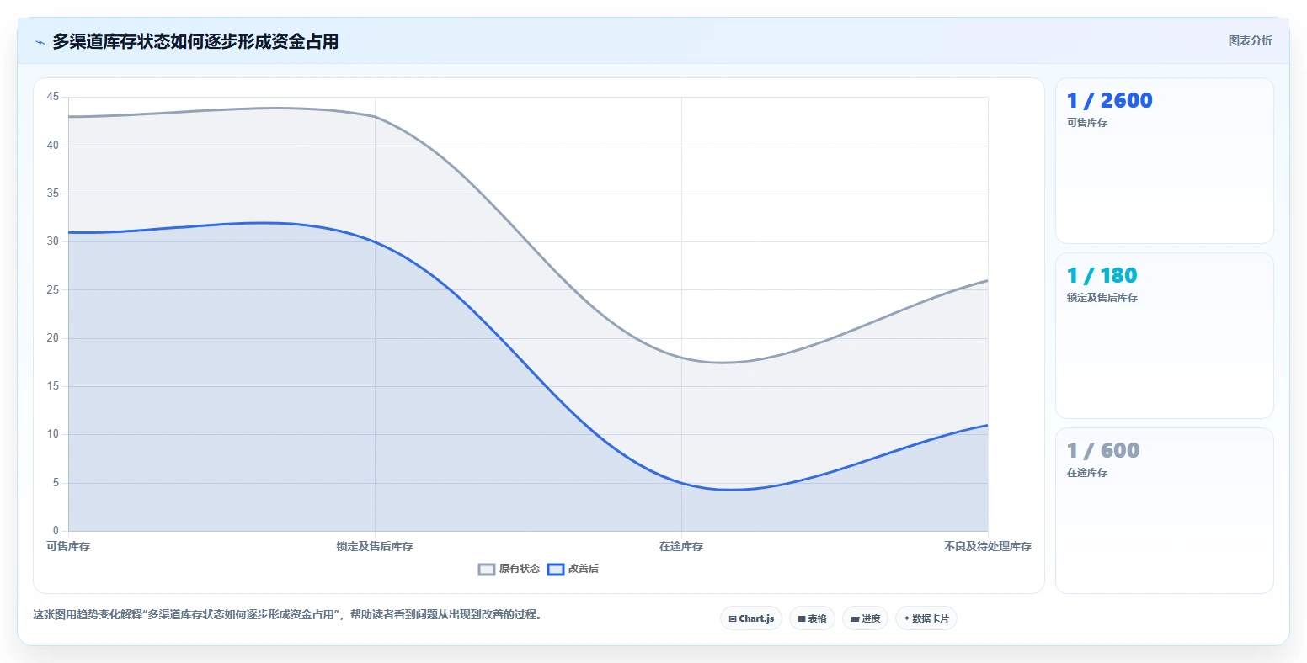This screenshot has height=663, width=1307.
Task: Open the 1 / 600 在途库存 card
Action: 1165,511
